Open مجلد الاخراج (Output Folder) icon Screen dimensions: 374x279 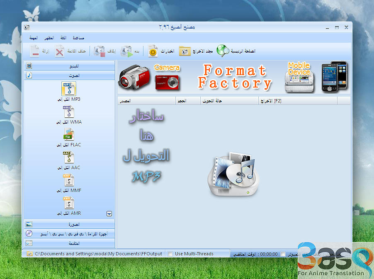coord(185,51)
